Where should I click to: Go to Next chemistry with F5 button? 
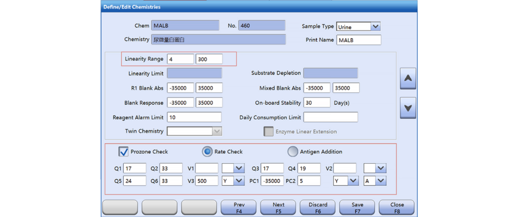click(278, 207)
